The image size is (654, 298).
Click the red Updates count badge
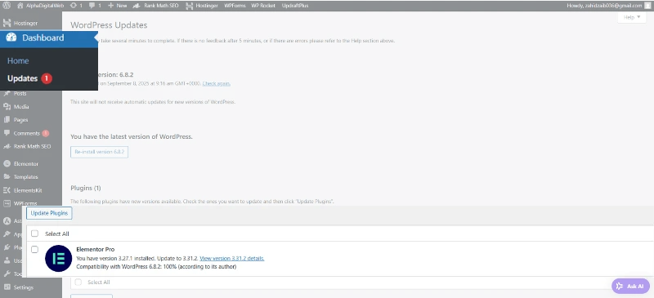tap(47, 78)
